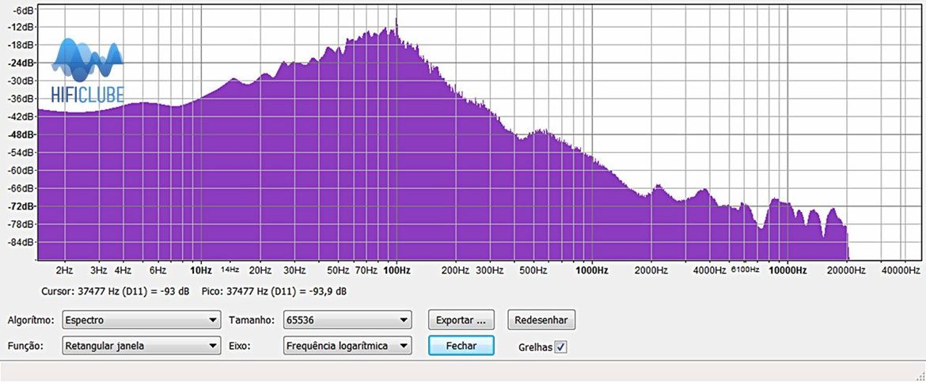Image resolution: width=926 pixels, height=382 pixels.
Task: Click the Algoritmo label
Action: point(31,320)
